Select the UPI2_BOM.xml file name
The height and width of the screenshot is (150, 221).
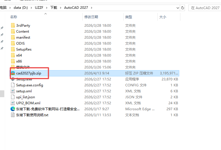pyautogui.click(x=28, y=103)
